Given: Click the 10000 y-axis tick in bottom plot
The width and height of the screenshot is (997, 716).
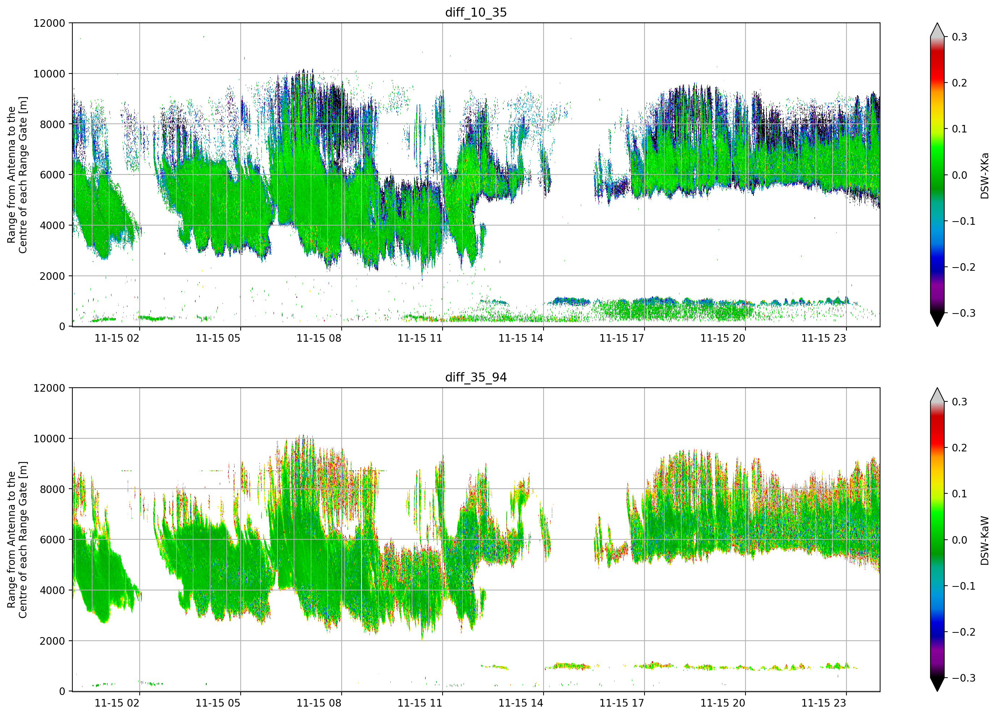Looking at the screenshot, I should click(x=49, y=438).
